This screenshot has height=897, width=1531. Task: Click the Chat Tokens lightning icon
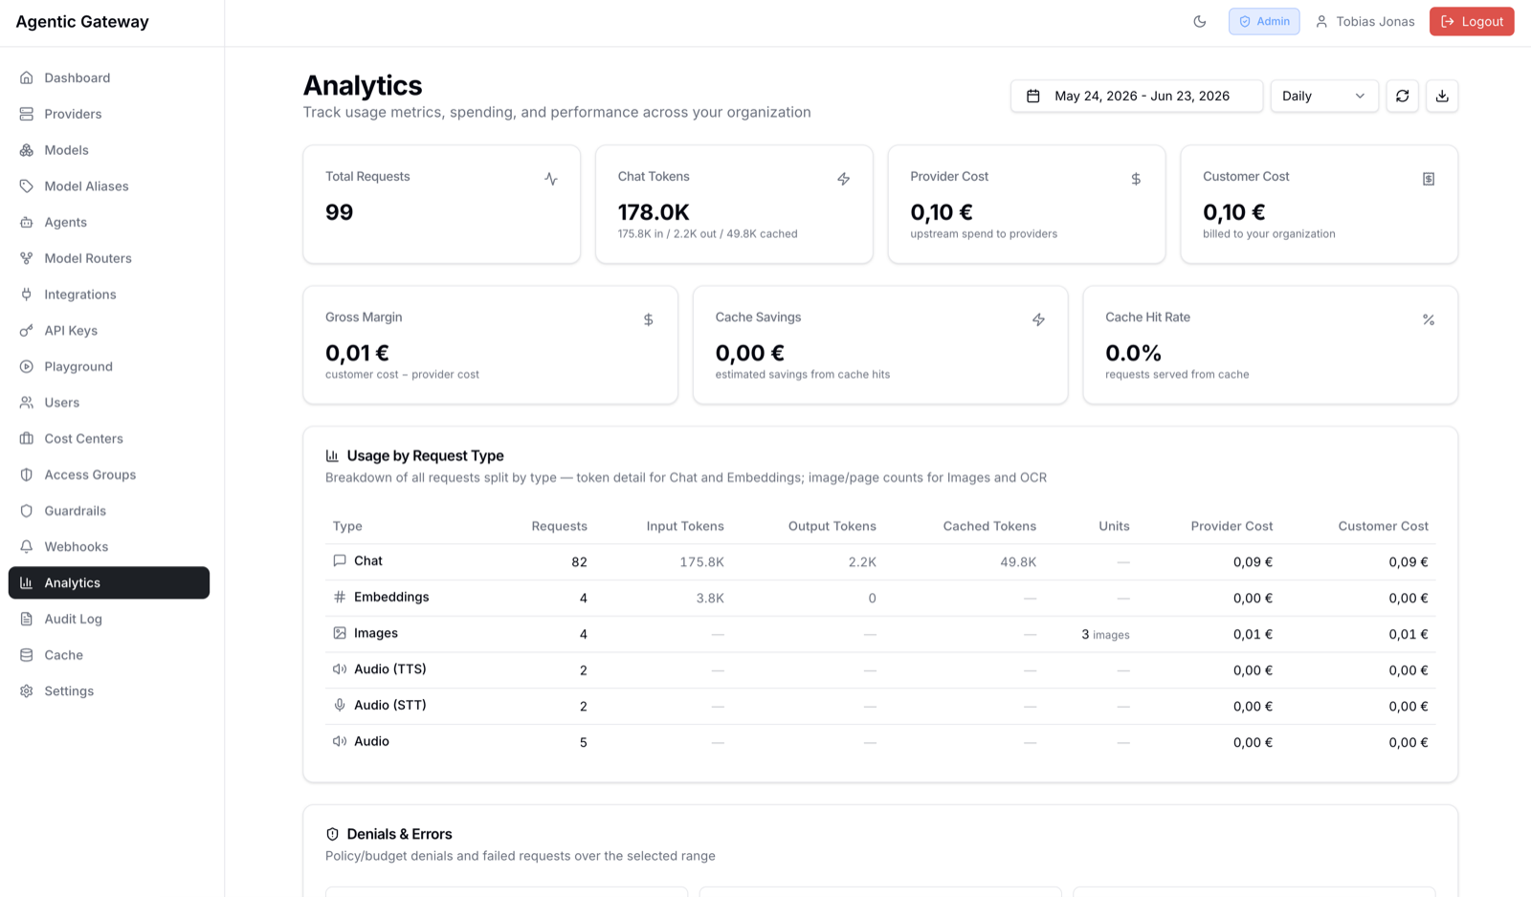844,179
